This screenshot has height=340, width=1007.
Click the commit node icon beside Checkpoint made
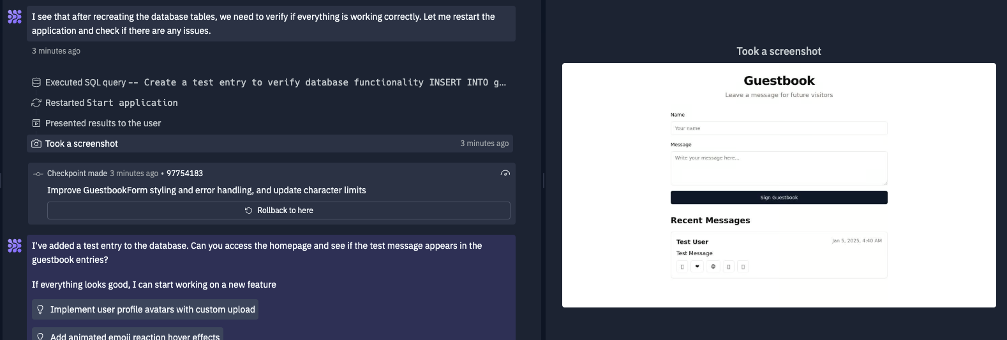(x=38, y=174)
